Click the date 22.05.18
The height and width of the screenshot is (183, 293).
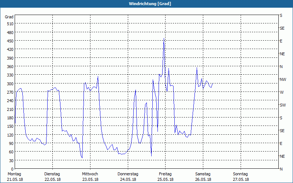click(53, 180)
